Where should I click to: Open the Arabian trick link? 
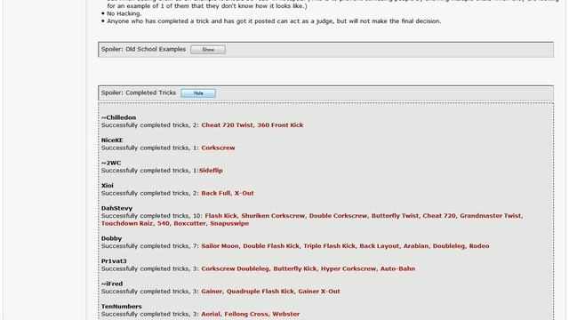[x=416, y=246]
